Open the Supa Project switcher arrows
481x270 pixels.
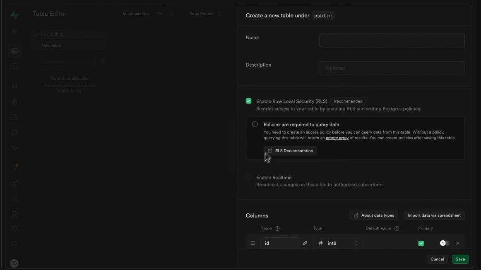click(219, 14)
